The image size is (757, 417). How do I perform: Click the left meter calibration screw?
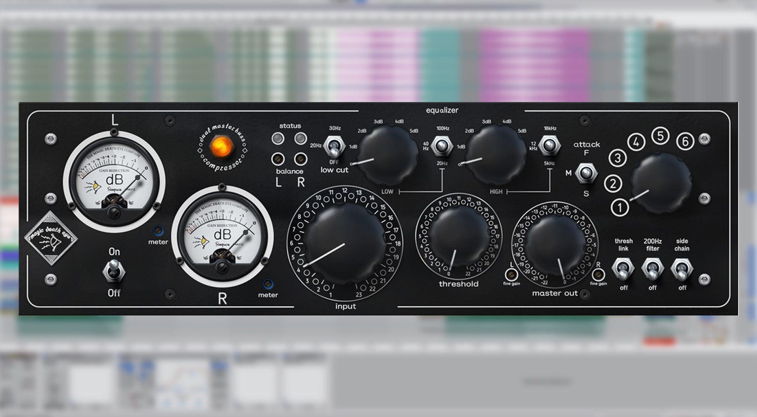[158, 231]
